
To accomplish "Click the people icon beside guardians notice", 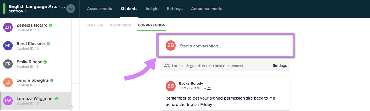I will (167, 65).
